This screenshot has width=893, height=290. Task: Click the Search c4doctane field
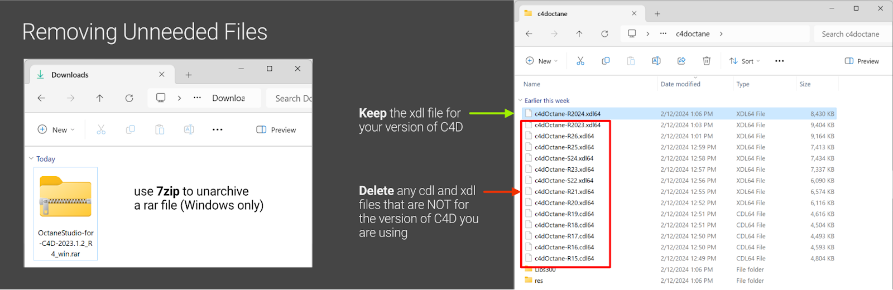click(850, 34)
